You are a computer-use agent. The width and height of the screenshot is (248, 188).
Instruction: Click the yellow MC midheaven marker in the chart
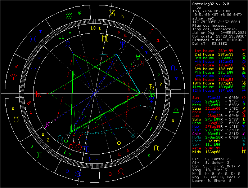tap(104, 38)
